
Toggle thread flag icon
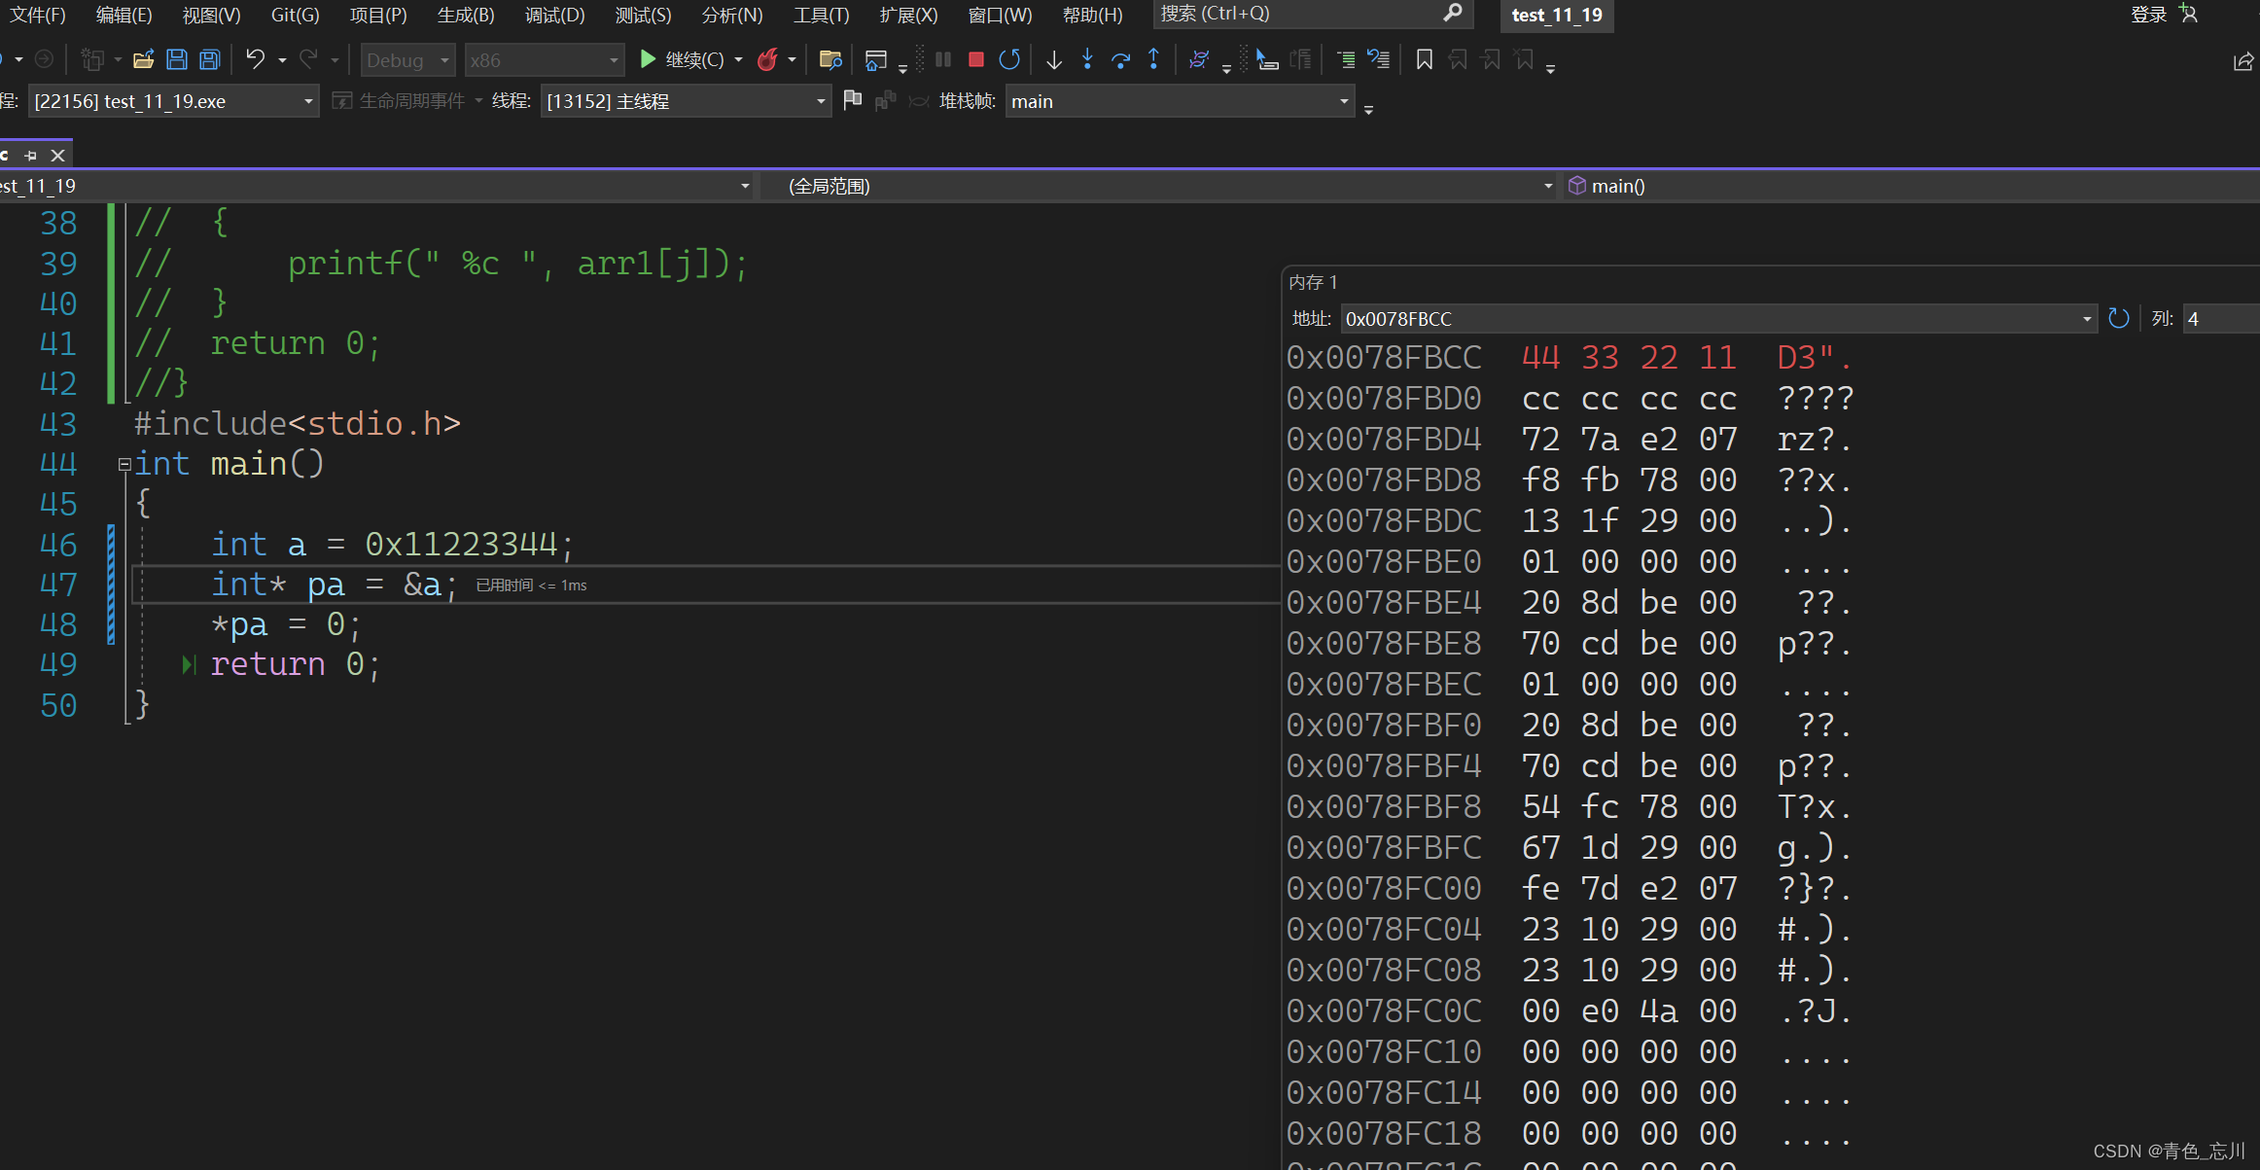point(852,100)
